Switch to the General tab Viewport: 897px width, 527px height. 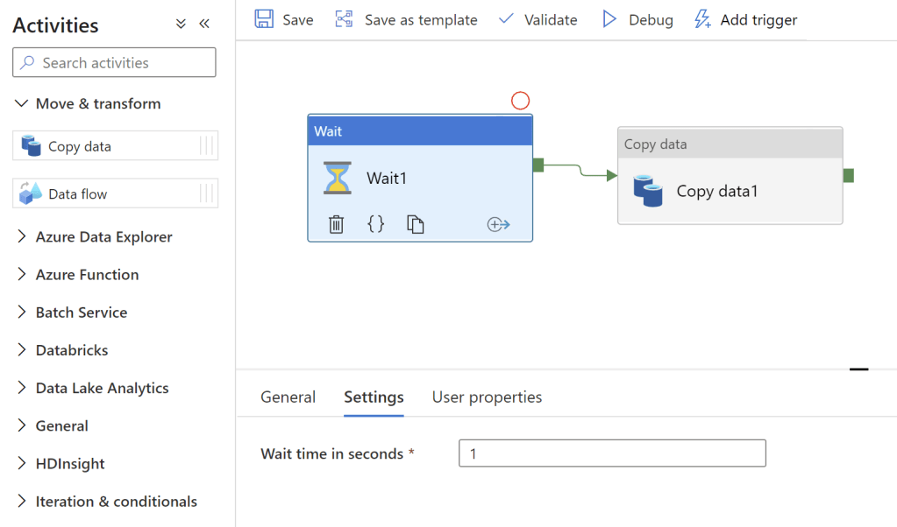(288, 397)
